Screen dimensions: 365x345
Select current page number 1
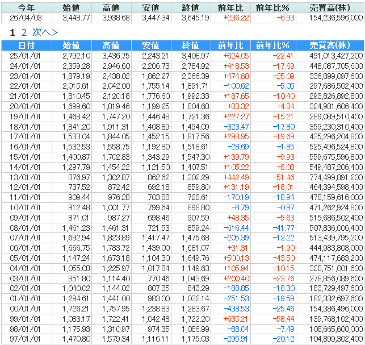[12, 32]
